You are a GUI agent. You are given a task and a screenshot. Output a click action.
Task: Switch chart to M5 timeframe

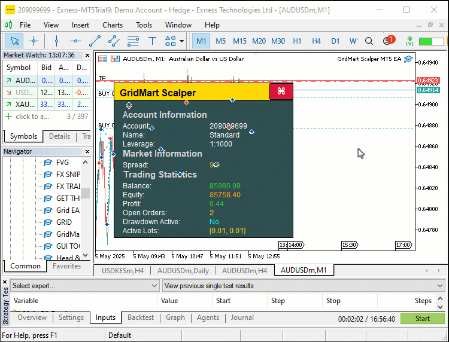pos(220,41)
